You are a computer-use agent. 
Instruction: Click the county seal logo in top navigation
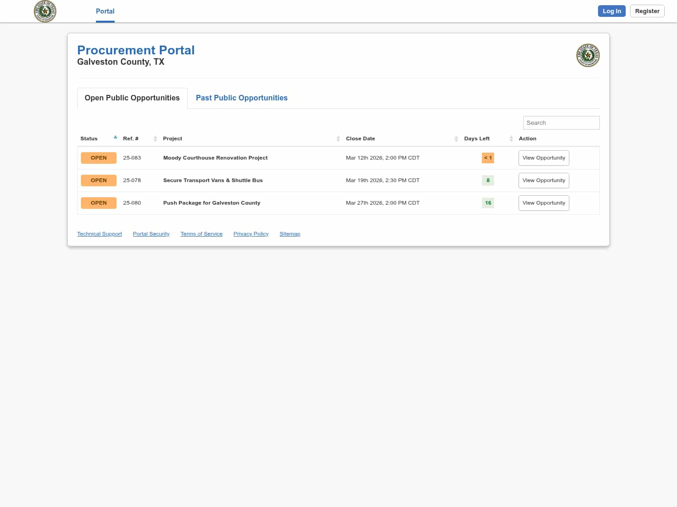pyautogui.click(x=45, y=11)
